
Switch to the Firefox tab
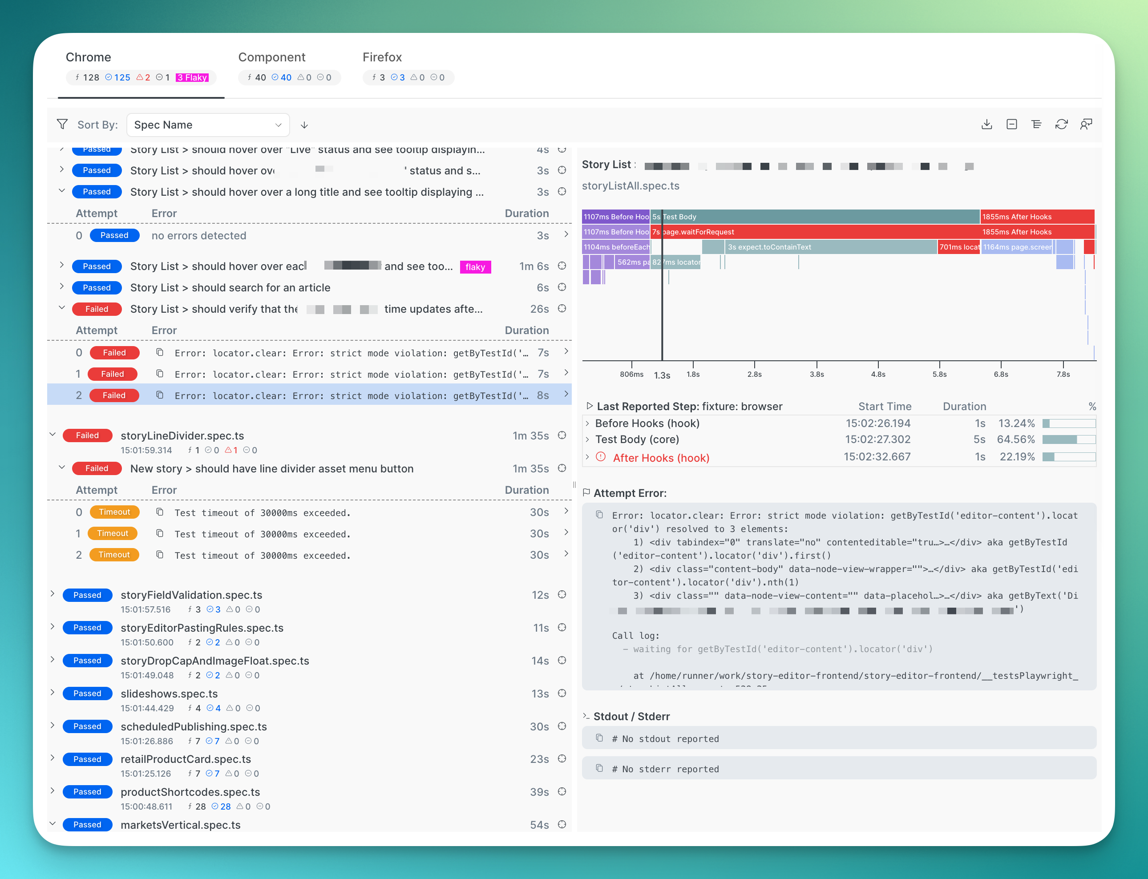click(382, 57)
